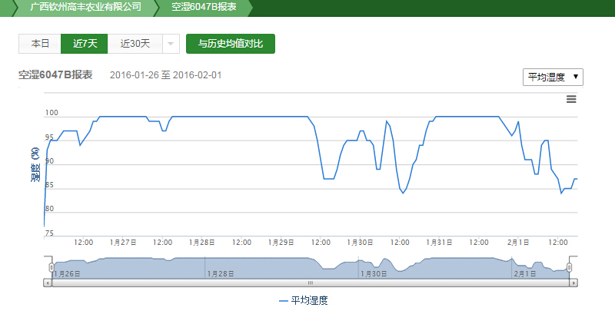
Task: Click 与历史均值对比 button
Action: coord(230,44)
